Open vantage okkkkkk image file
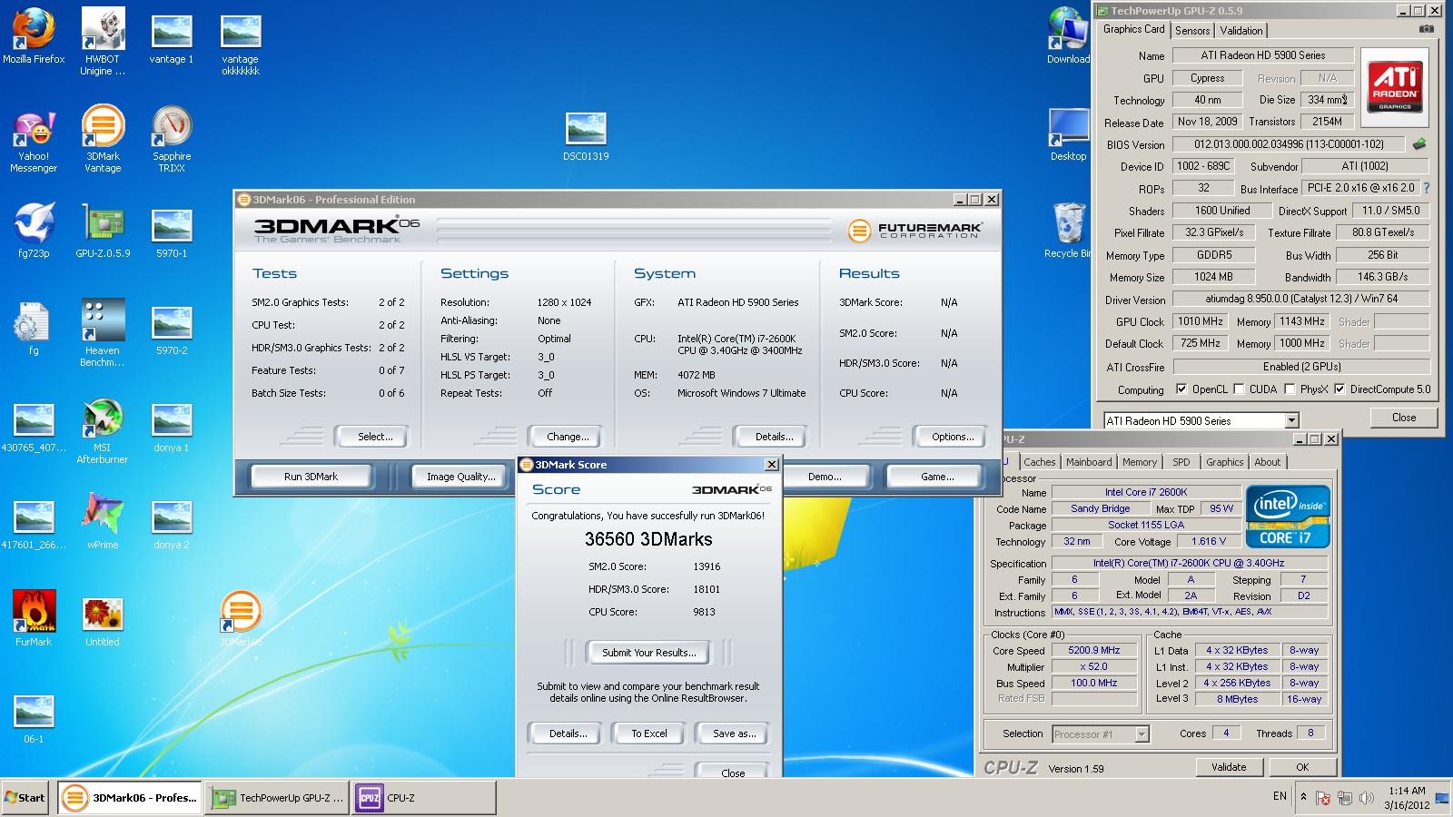The width and height of the screenshot is (1453, 817). 241,42
